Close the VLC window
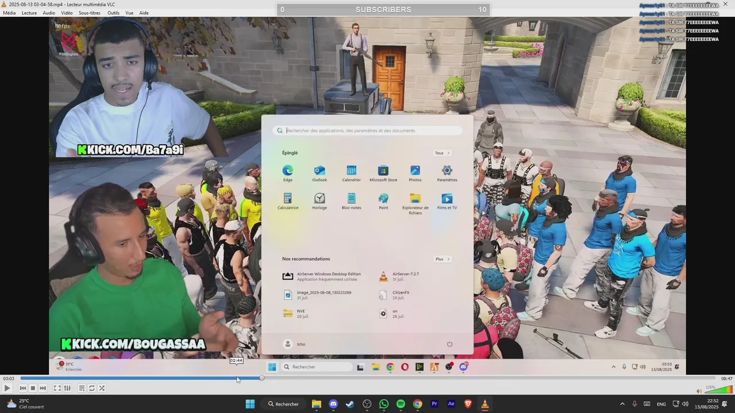 tap(725, 4)
